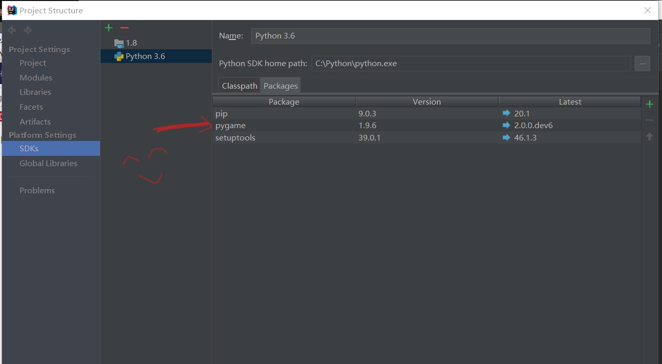Select the 1.8 SDK entry
The height and width of the screenshot is (364, 662).
[131, 43]
